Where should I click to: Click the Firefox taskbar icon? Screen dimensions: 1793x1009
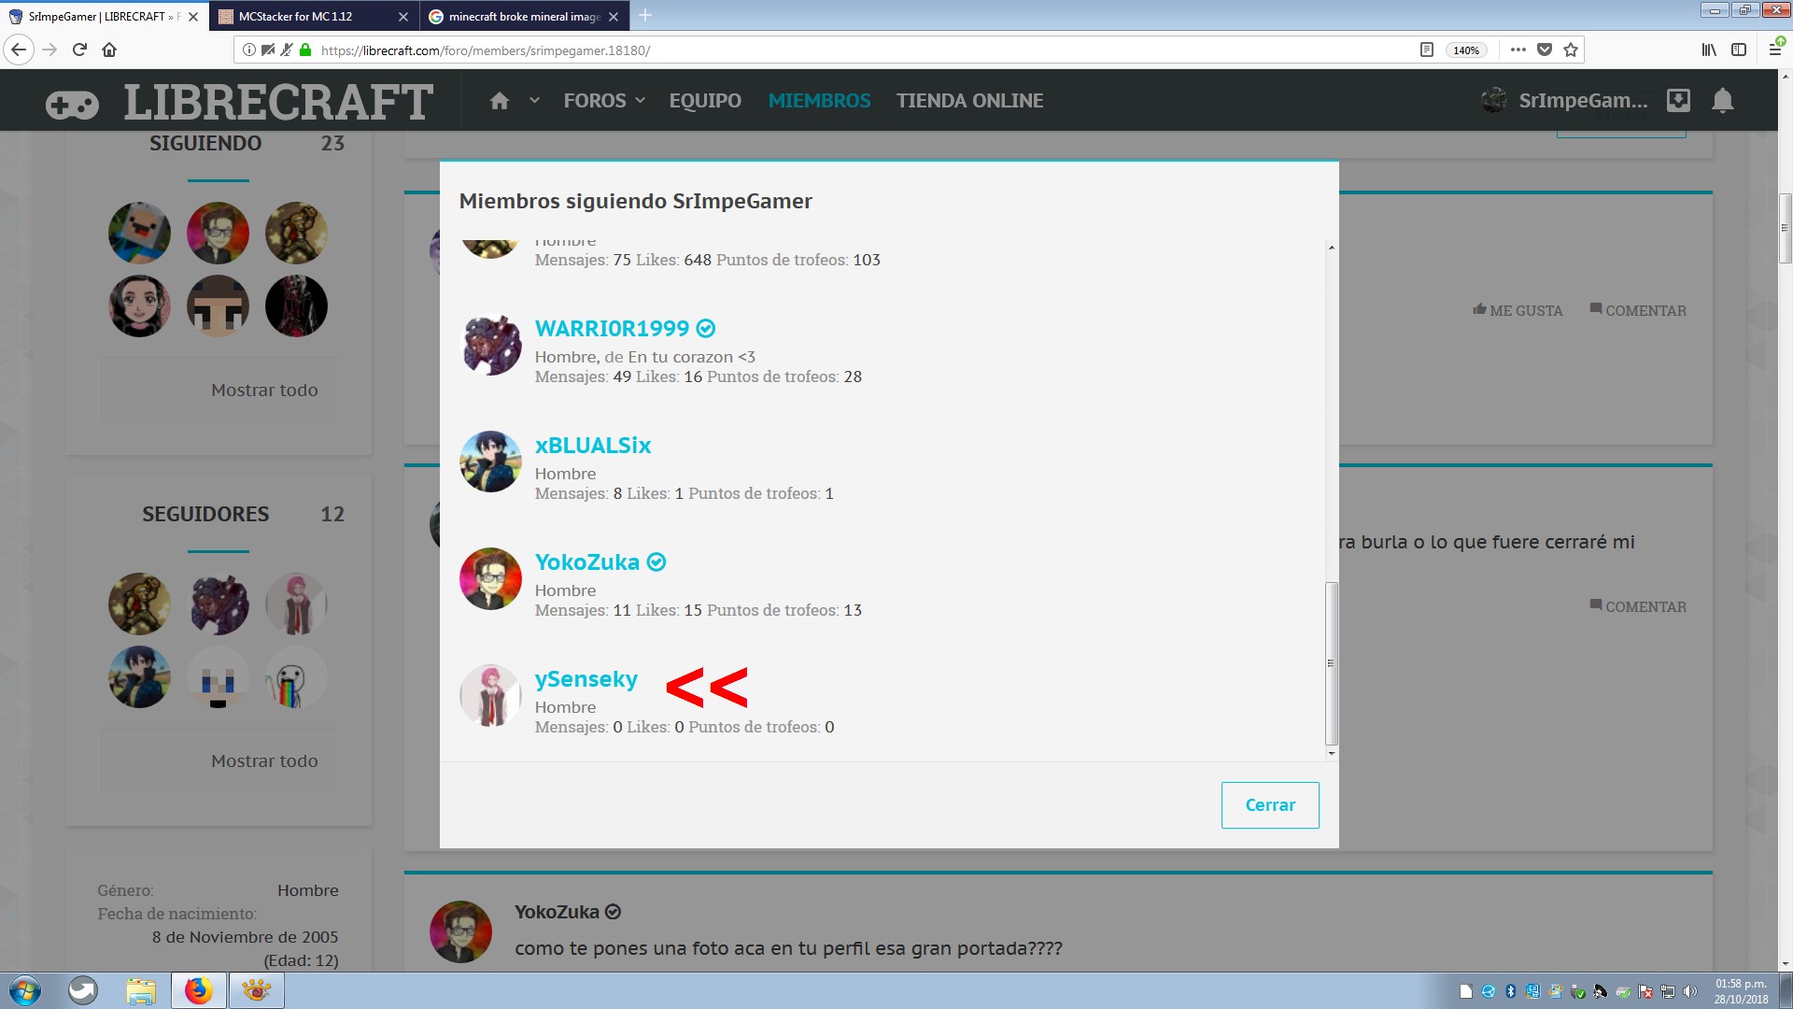click(x=198, y=990)
